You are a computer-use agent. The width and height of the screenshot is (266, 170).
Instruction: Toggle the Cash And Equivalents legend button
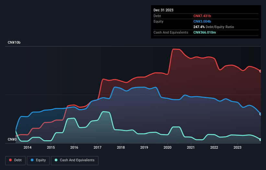[x=75, y=160]
